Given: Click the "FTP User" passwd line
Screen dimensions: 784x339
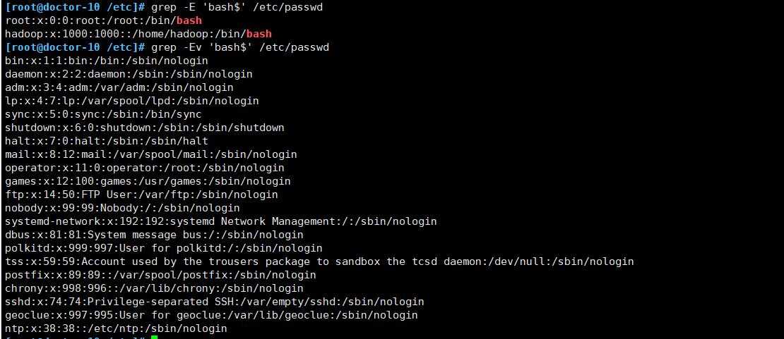Looking at the screenshot, I should tap(141, 195).
